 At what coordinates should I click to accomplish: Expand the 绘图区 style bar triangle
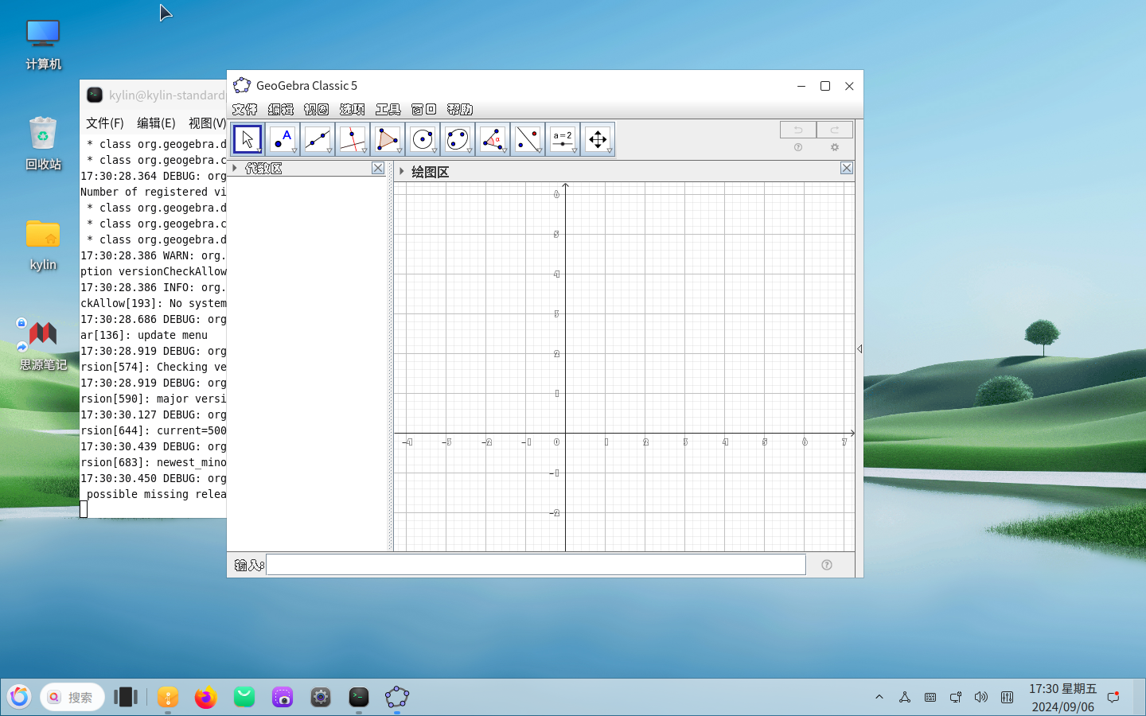tap(402, 171)
